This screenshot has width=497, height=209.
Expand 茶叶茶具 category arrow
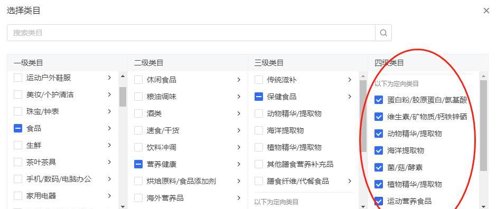click(x=109, y=162)
